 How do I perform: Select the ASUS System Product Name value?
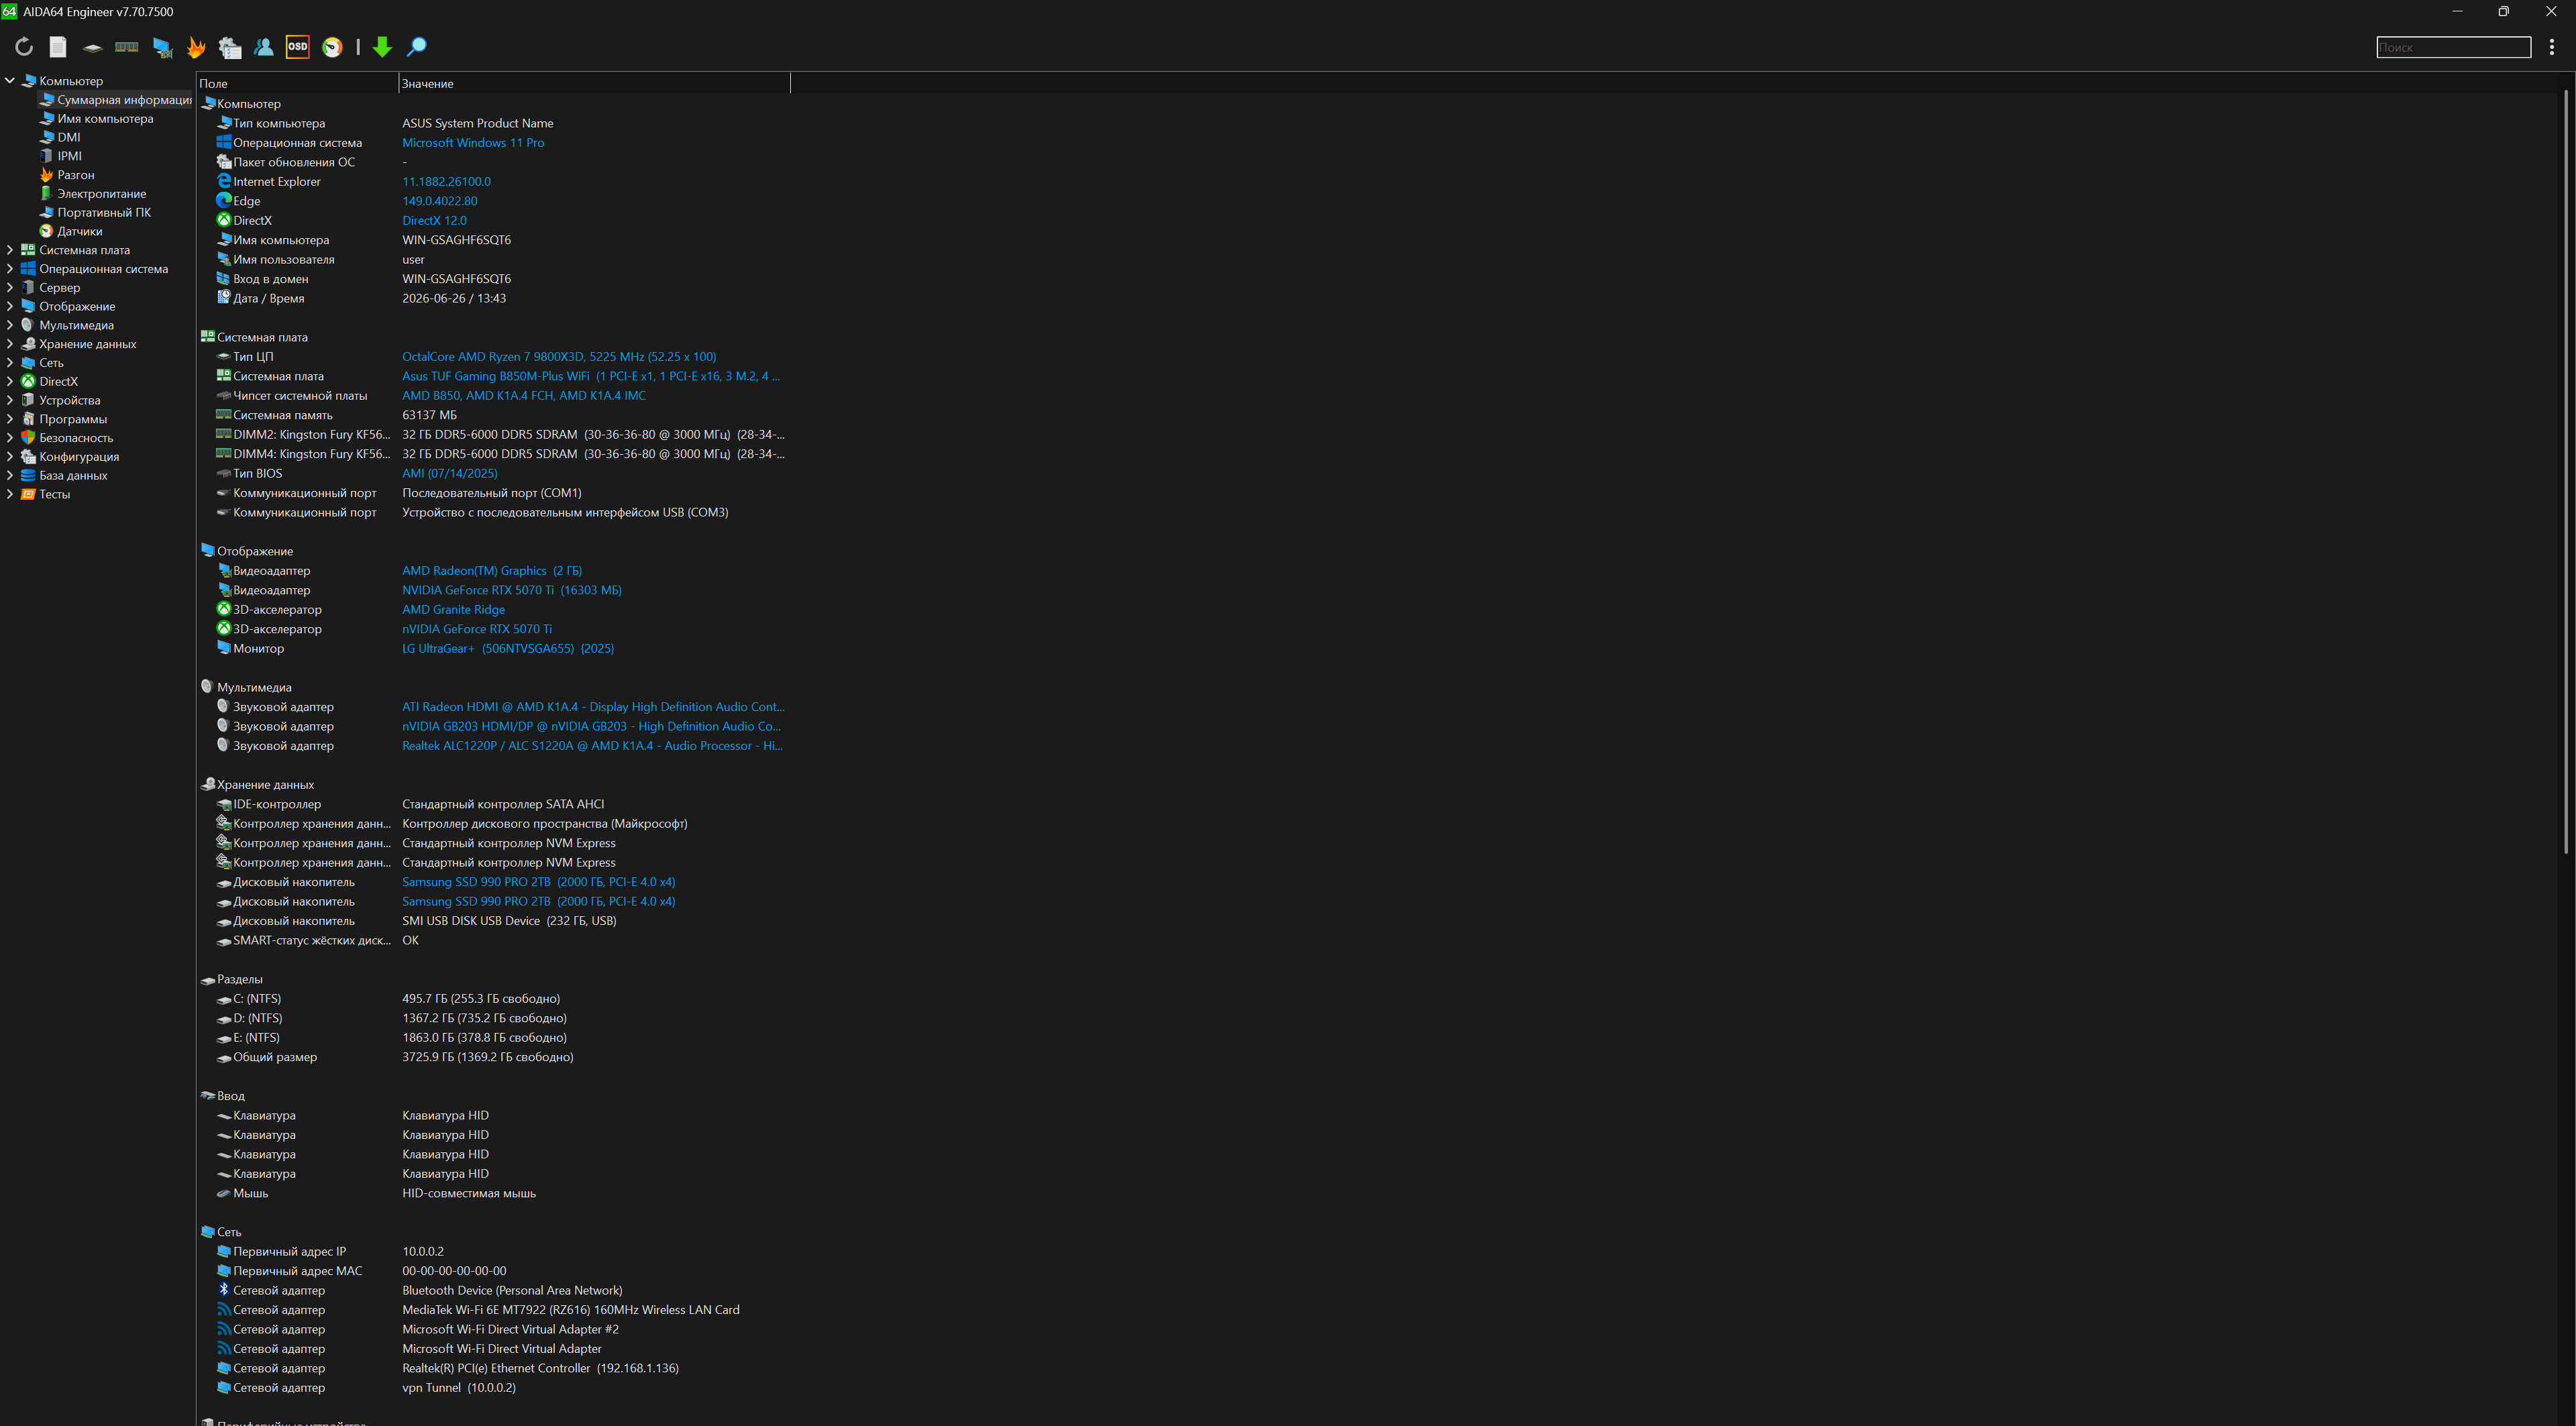(477, 123)
